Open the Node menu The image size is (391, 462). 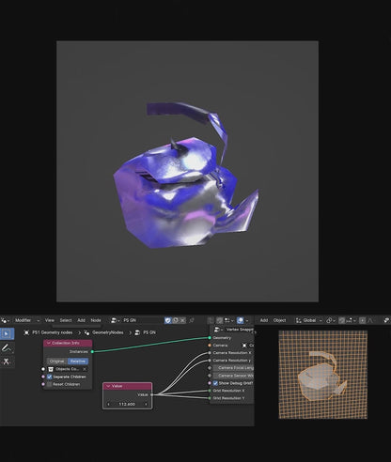[96, 320]
